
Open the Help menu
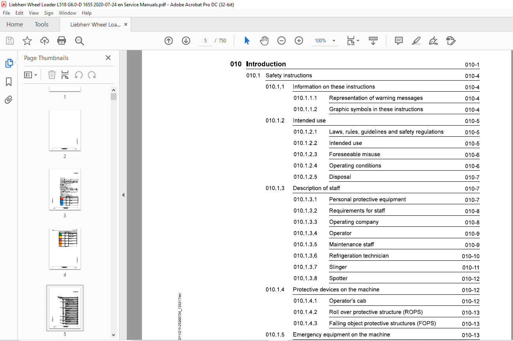(86, 13)
